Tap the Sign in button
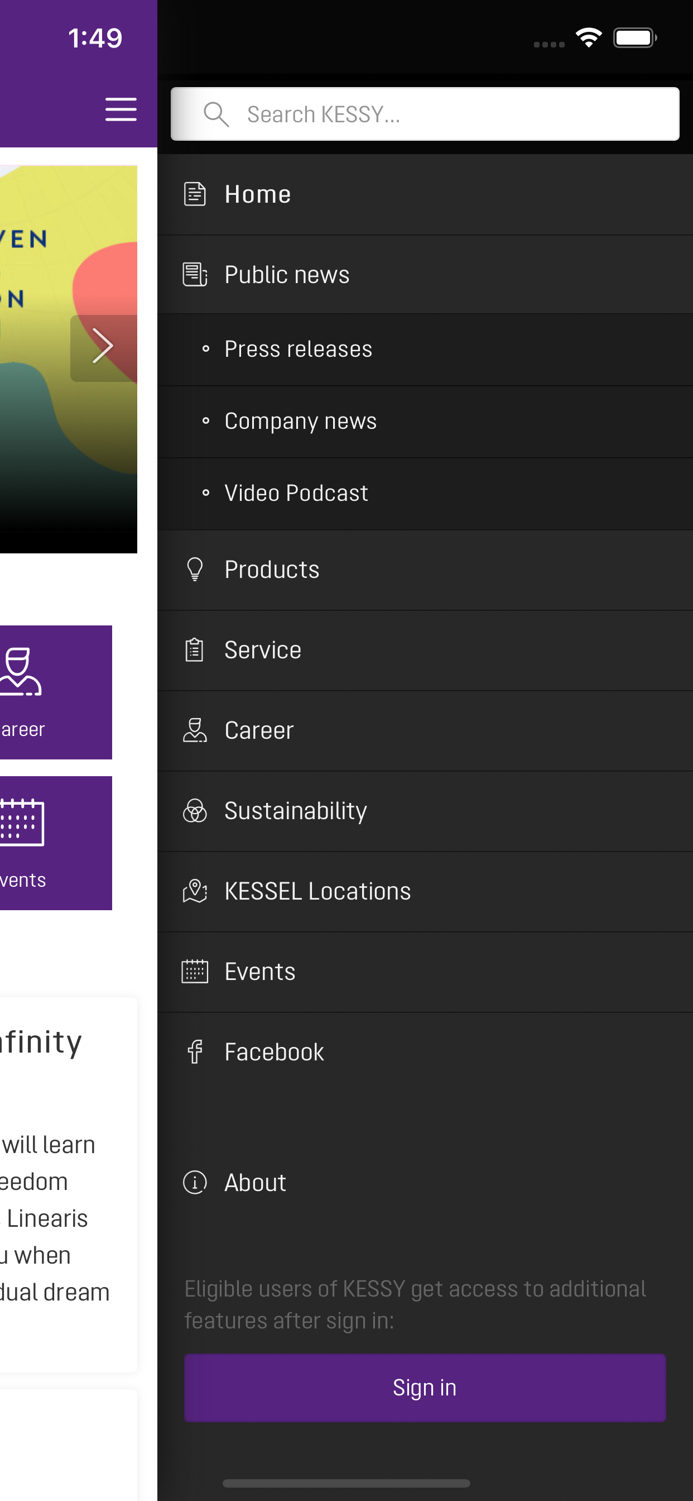The width and height of the screenshot is (693, 1501). pos(425,1388)
